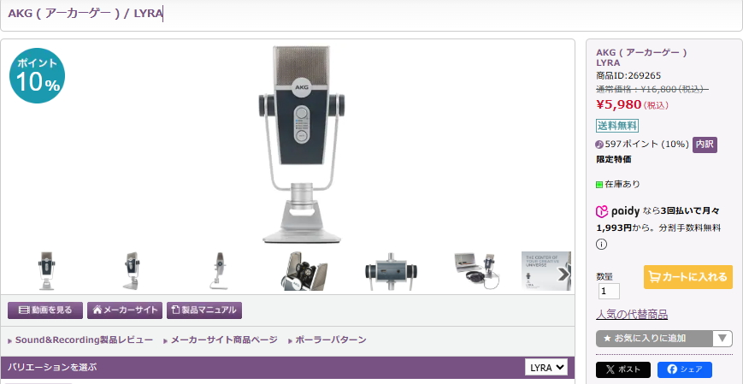Screen dimensions: 743x384
Task: Select the capsule close-up thumbnail
Action: pyautogui.click(x=304, y=271)
